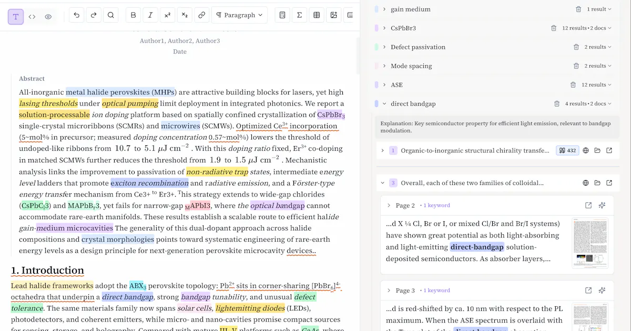631x331 pixels.
Task: Redo the last undone edit
Action: 94,15
